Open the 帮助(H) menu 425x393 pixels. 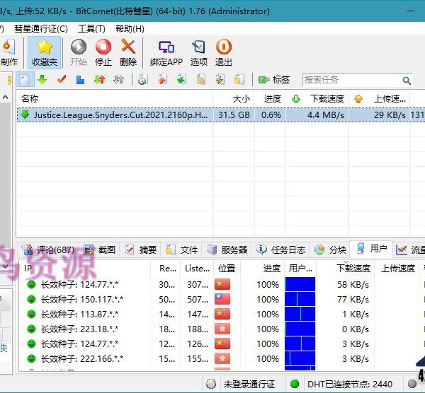130,29
